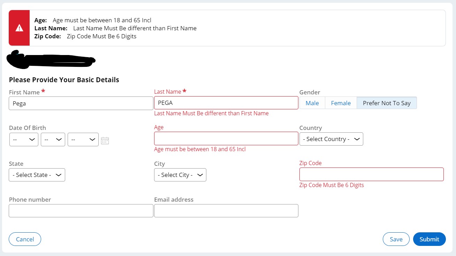The image size is (456, 256).
Task: Open the Date Of Birth calendar picker
Action: coord(105,140)
